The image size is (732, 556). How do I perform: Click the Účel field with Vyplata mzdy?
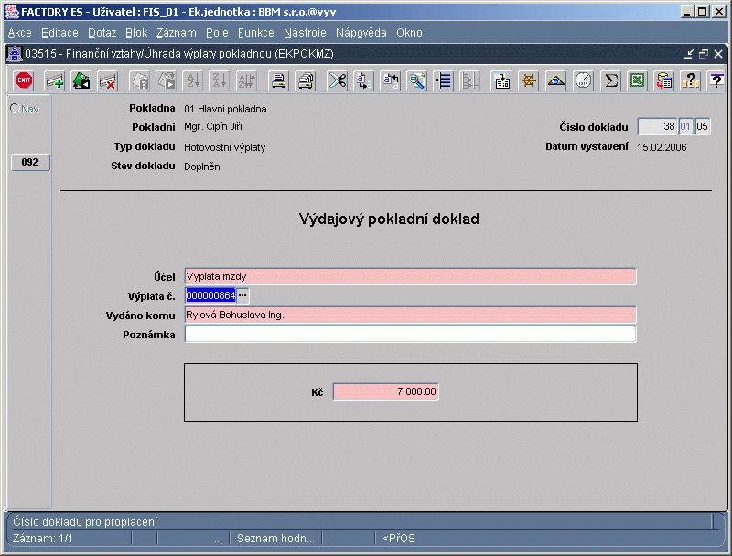point(410,276)
